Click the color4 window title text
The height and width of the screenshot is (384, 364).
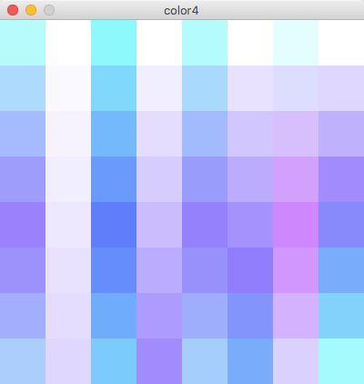[x=181, y=11]
